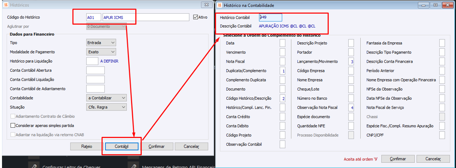Click the order box for Nota Fiscal de Serviço
This screenshot has height=168, width=456.
click(442, 107)
